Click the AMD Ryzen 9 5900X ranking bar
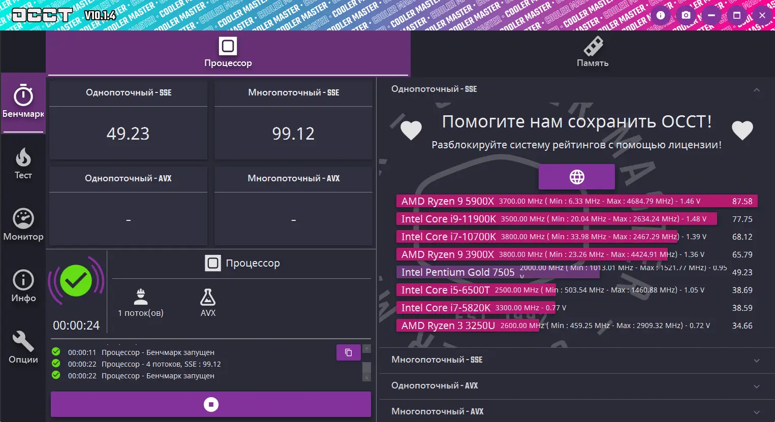The width and height of the screenshot is (775, 422). [x=577, y=201]
